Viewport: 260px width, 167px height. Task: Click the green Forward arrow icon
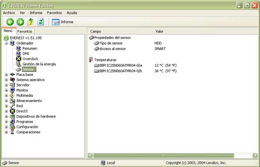[20, 22]
